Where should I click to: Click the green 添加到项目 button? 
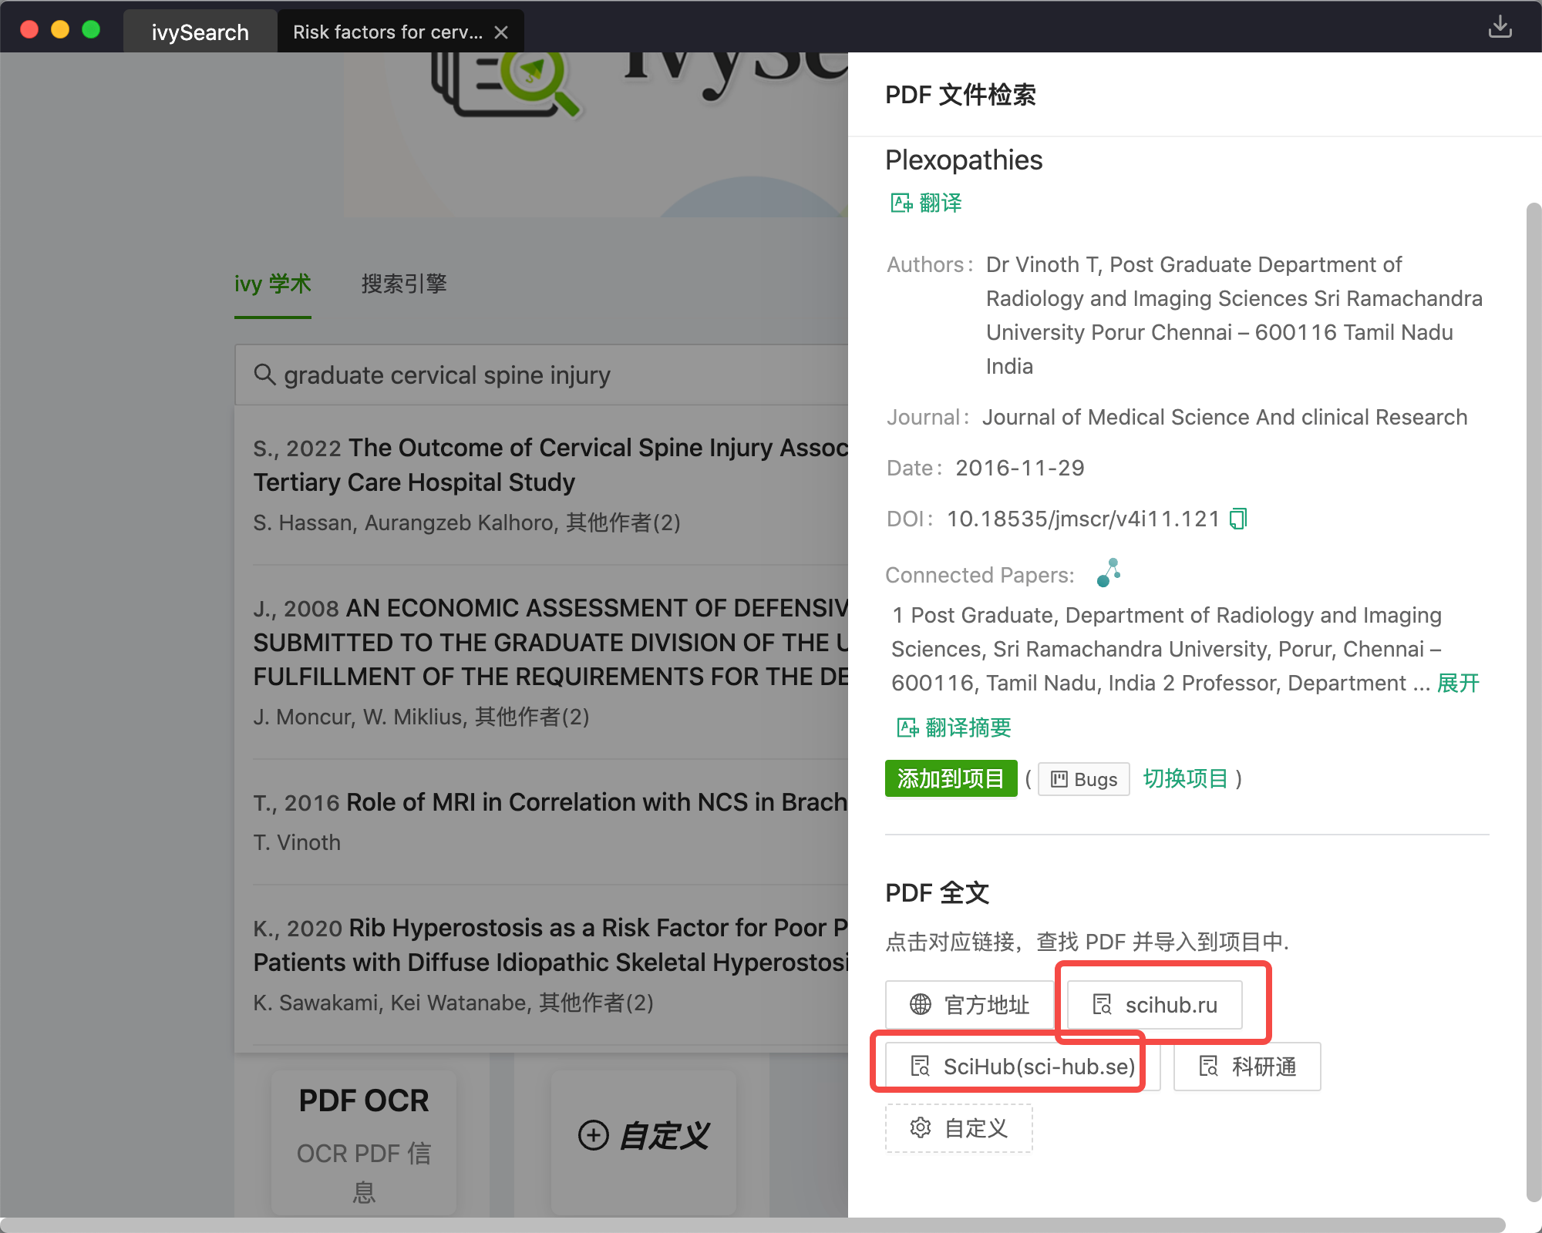[951, 778]
